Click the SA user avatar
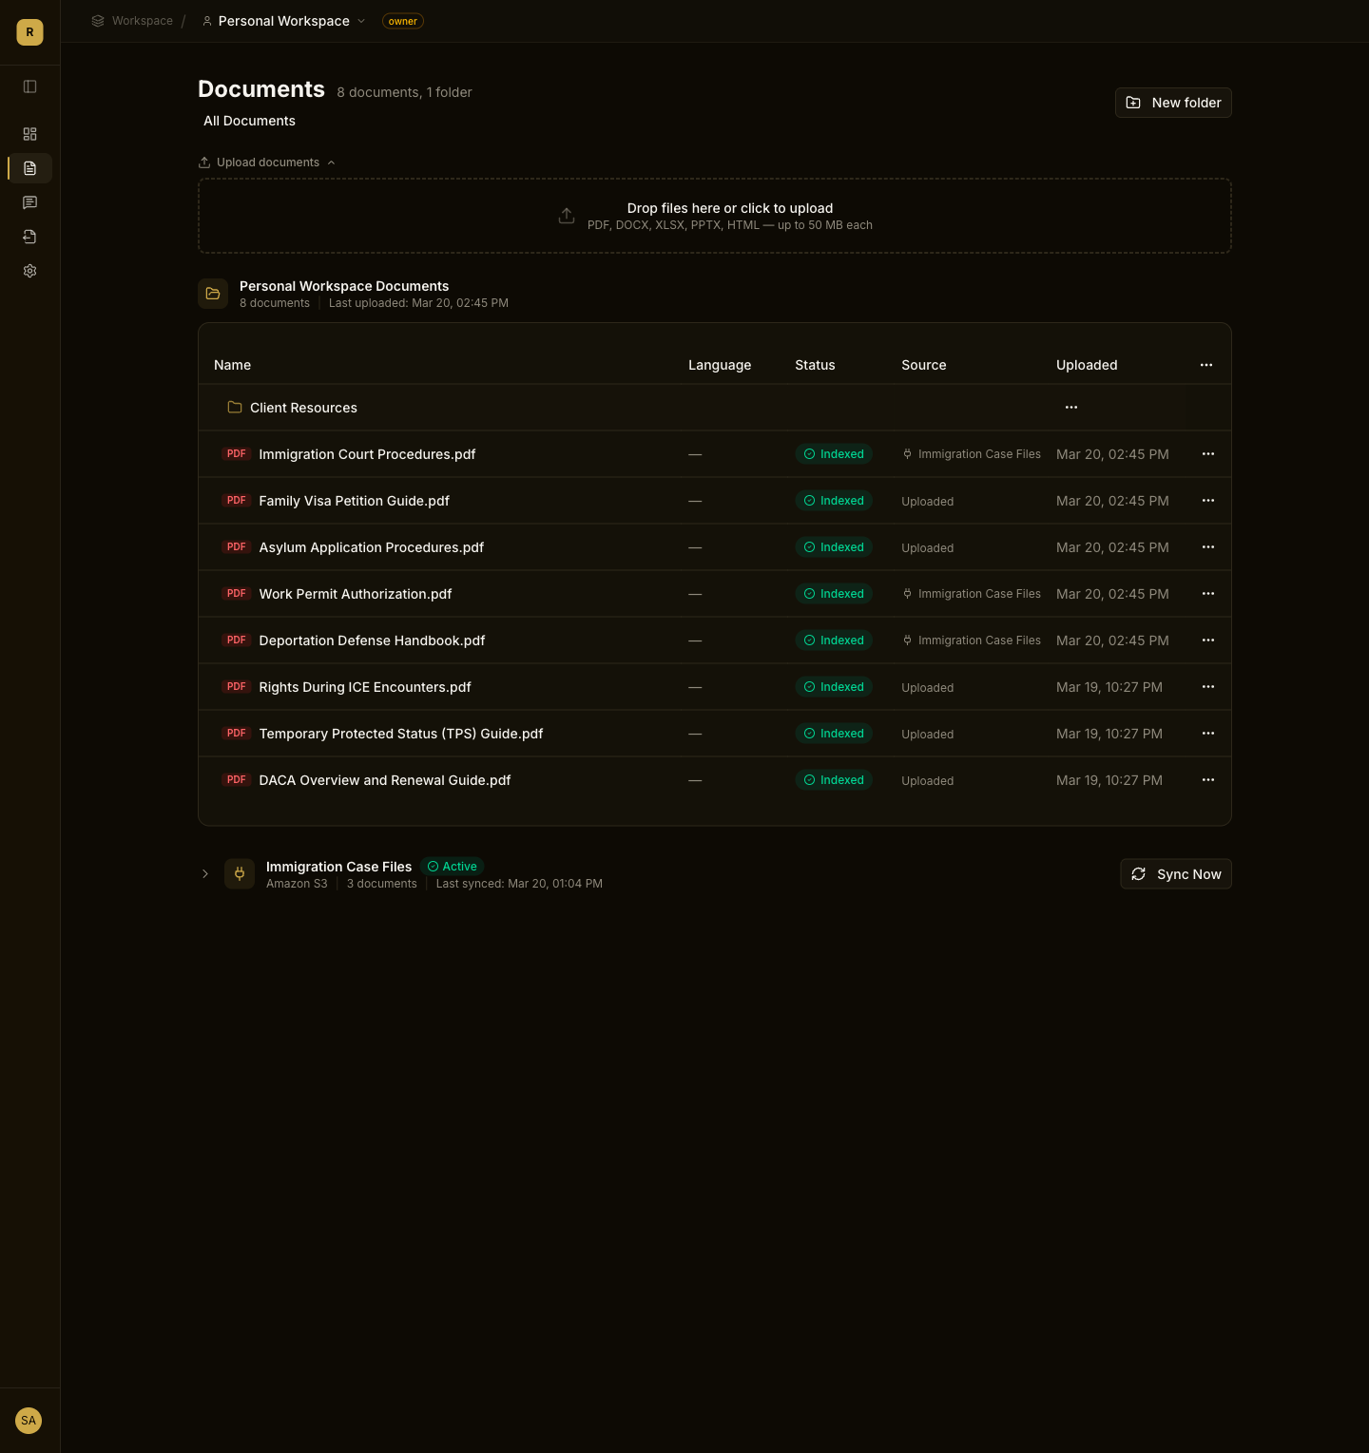The height and width of the screenshot is (1453, 1369). click(x=29, y=1421)
